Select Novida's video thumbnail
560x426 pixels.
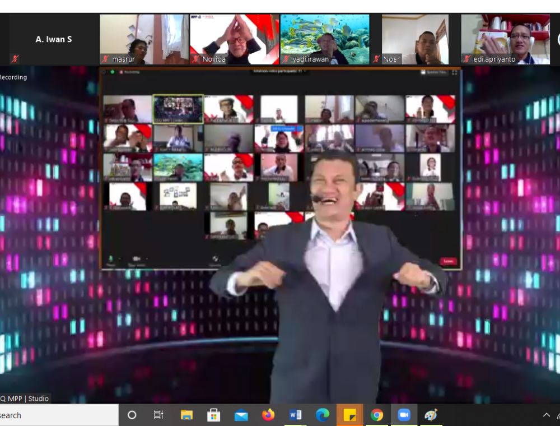pyautogui.click(x=234, y=39)
